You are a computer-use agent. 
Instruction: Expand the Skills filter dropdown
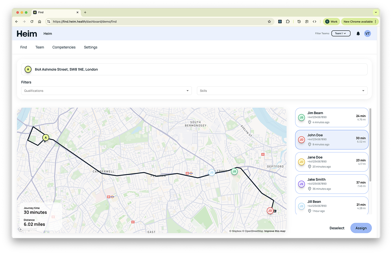point(282,91)
